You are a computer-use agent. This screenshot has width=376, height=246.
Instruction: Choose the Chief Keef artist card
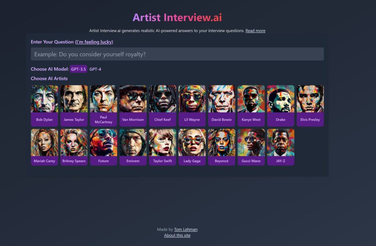162,106
